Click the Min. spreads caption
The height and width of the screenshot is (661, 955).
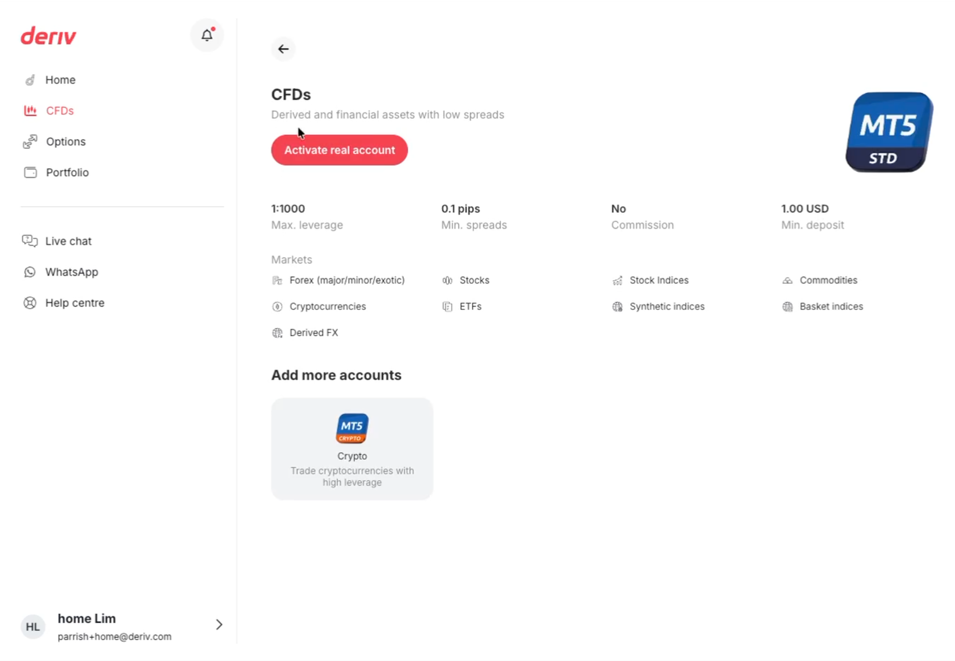(x=474, y=225)
